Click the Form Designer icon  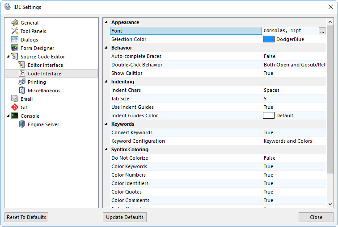pyautogui.click(x=15, y=48)
